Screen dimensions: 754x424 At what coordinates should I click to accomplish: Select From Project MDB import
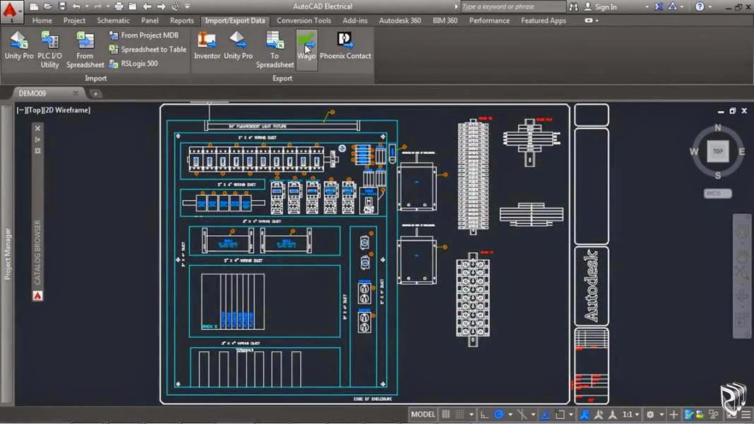pos(148,35)
